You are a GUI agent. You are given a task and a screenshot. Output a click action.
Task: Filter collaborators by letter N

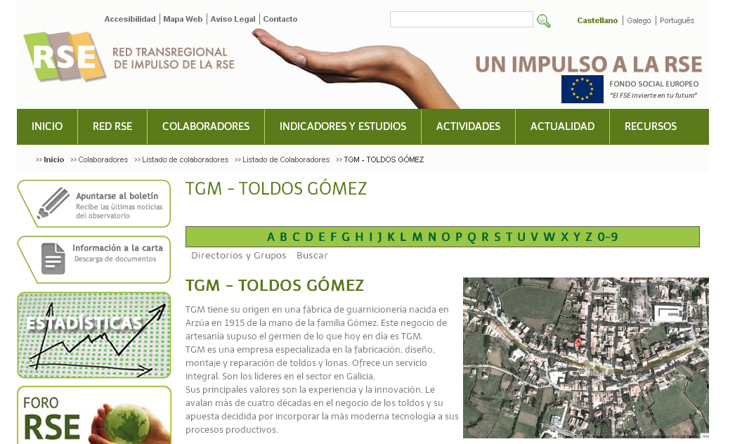click(x=432, y=237)
